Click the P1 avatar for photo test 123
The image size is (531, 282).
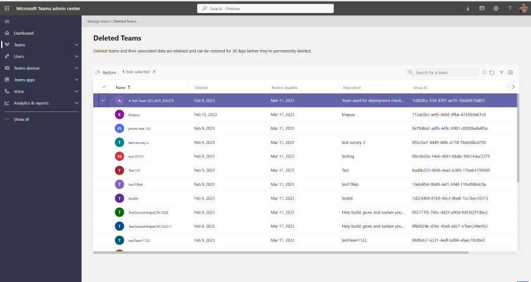[x=119, y=128]
